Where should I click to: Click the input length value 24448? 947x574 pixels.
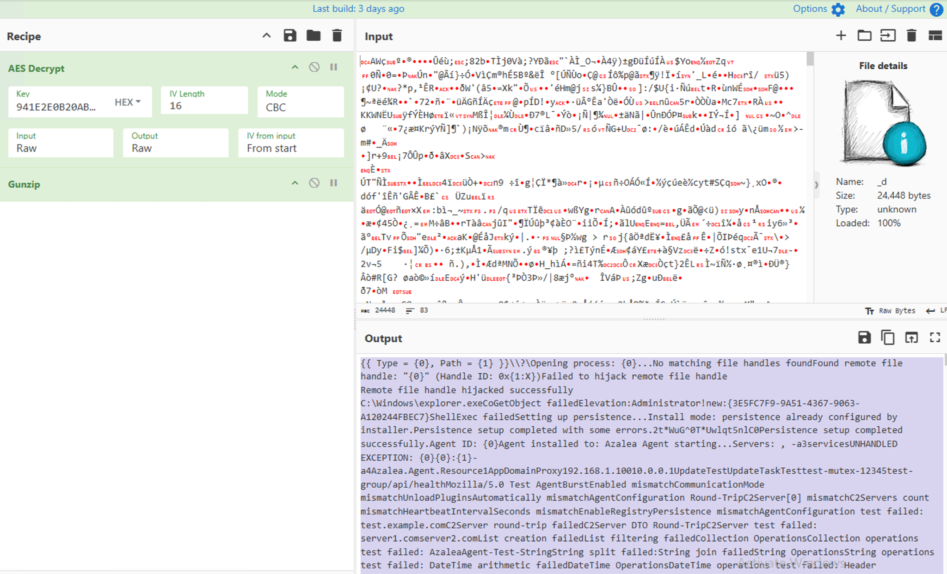(x=385, y=310)
